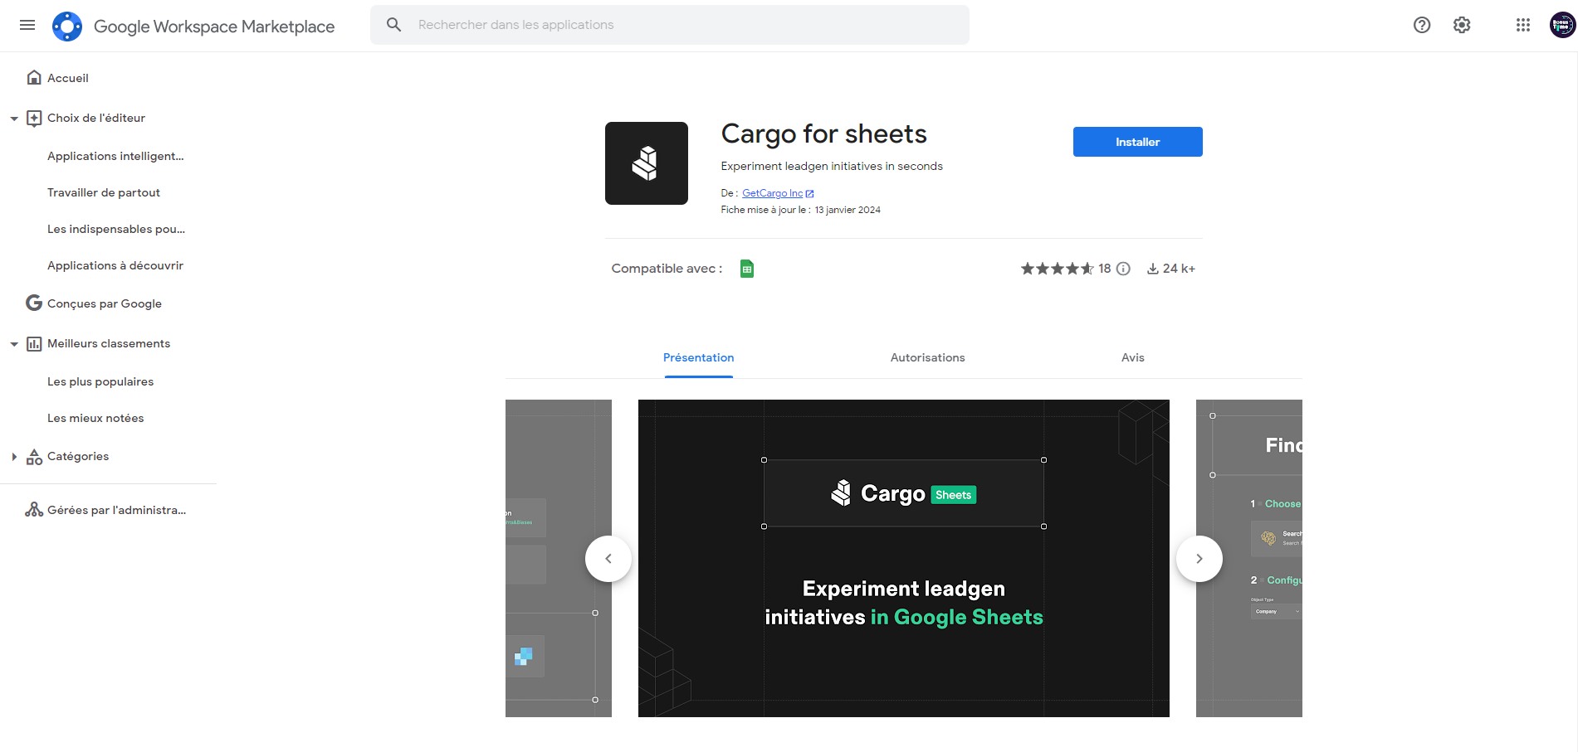Click the external link icon beside GetCargo Inc
This screenshot has height=752, width=1578.
(810, 193)
